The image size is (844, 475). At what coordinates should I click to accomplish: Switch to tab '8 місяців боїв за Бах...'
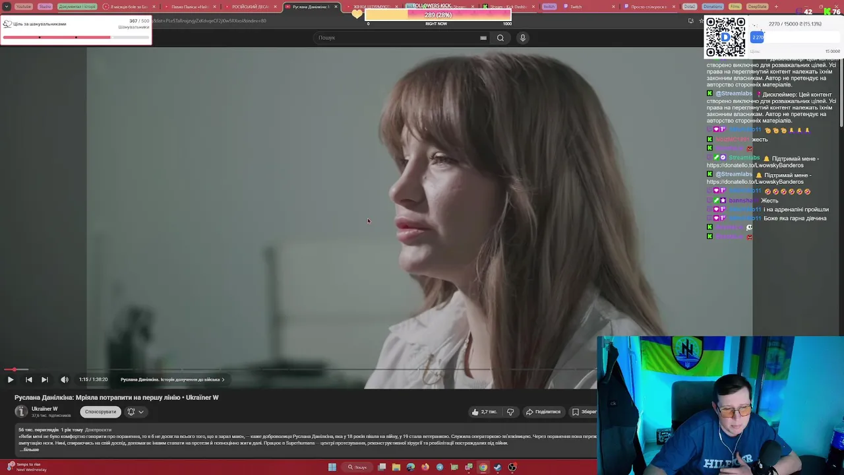pyautogui.click(x=127, y=7)
